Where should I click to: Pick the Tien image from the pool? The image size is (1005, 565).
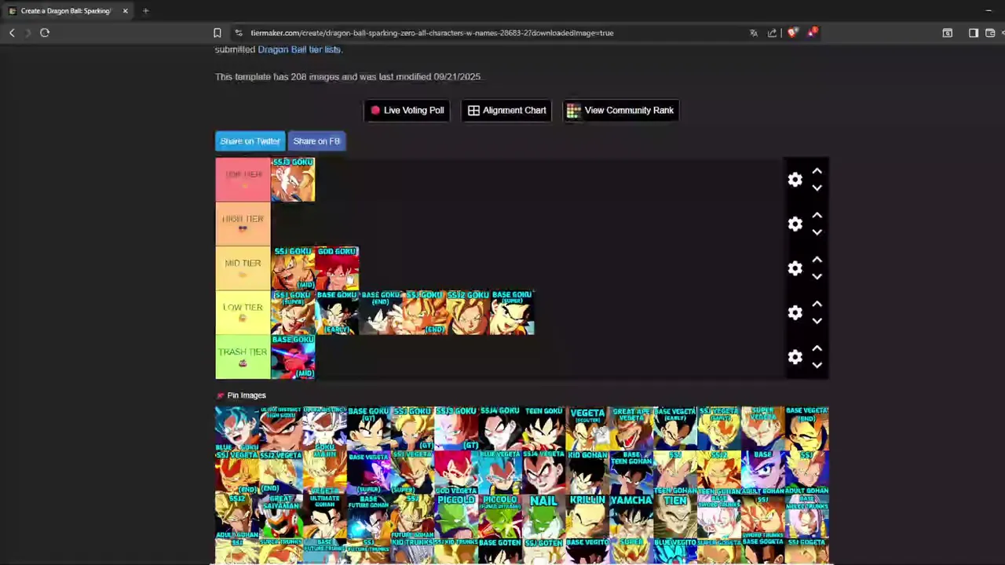click(675, 516)
